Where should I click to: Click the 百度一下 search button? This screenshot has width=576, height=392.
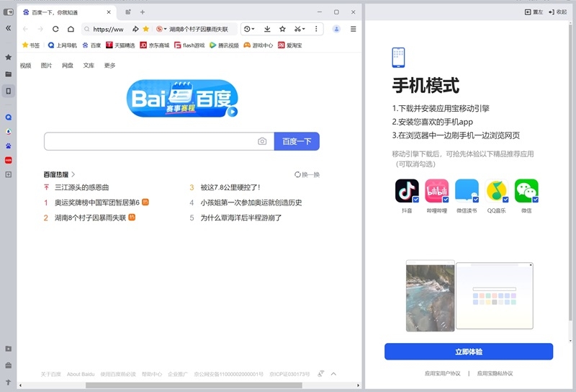[x=297, y=141]
